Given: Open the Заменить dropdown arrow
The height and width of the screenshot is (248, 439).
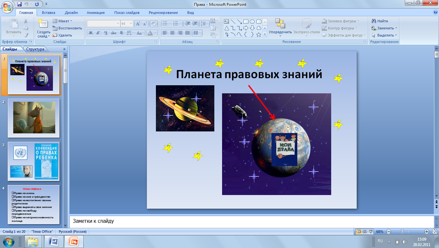Looking at the screenshot, I should coord(396,28).
